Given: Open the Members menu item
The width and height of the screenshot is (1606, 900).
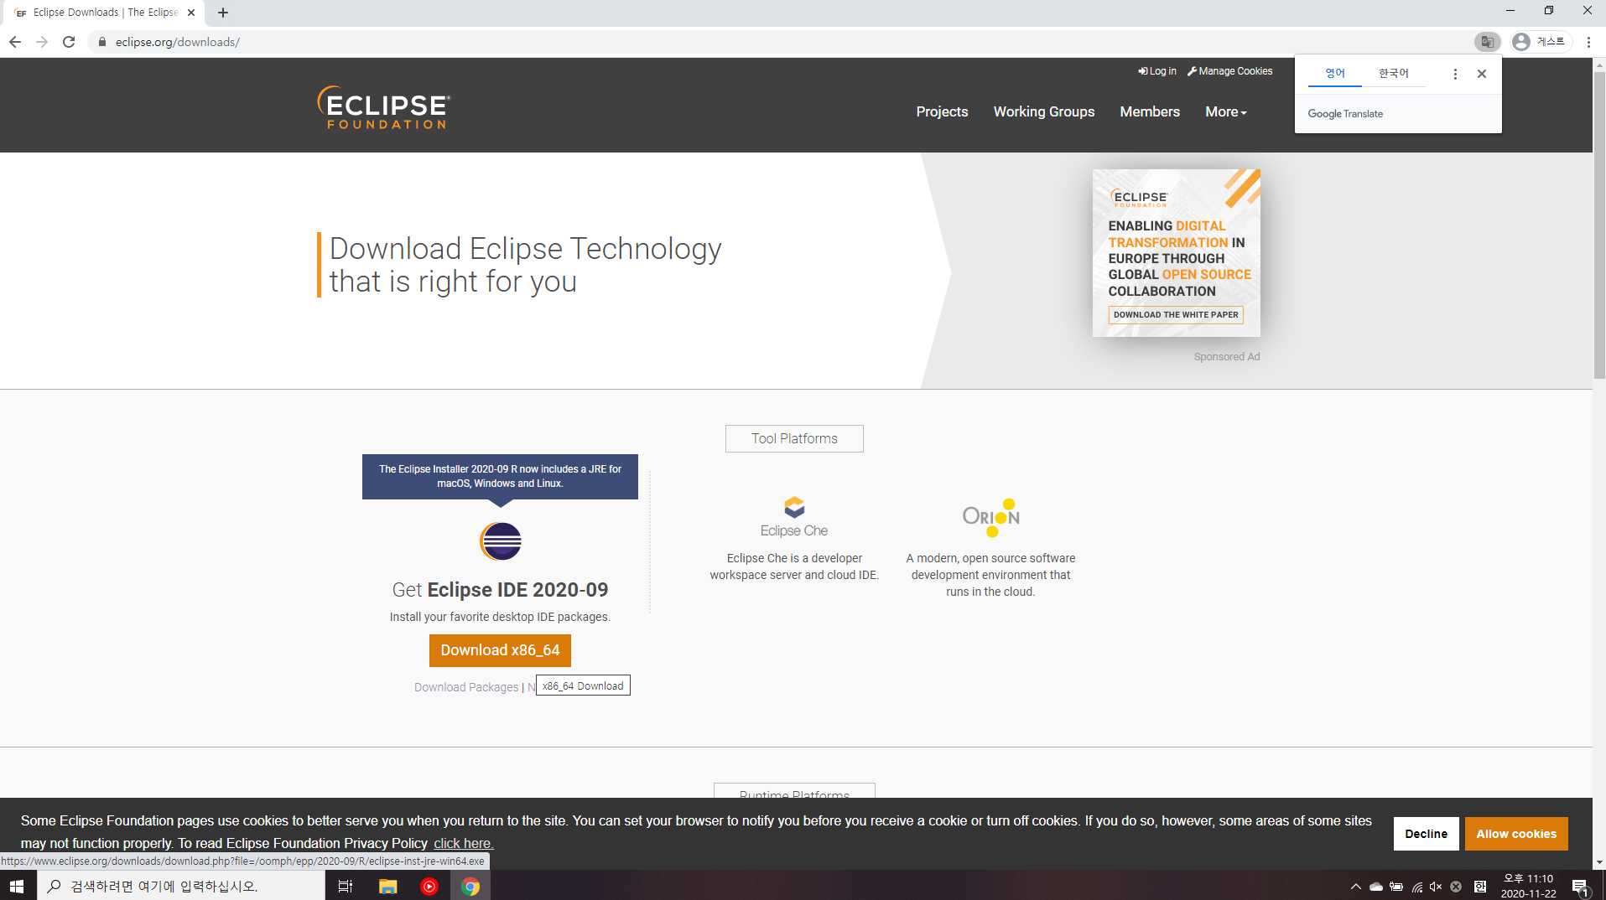Looking at the screenshot, I should coord(1150,111).
